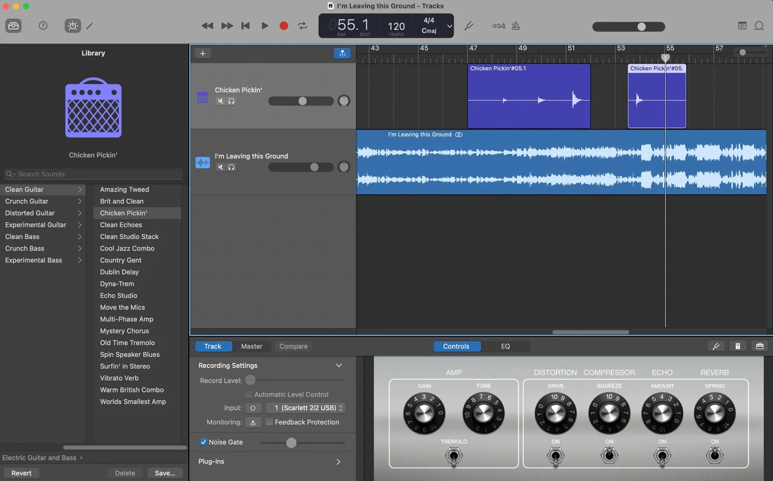The width and height of the screenshot is (773, 481).
Task: Click the add track plus button
Action: (x=203, y=53)
